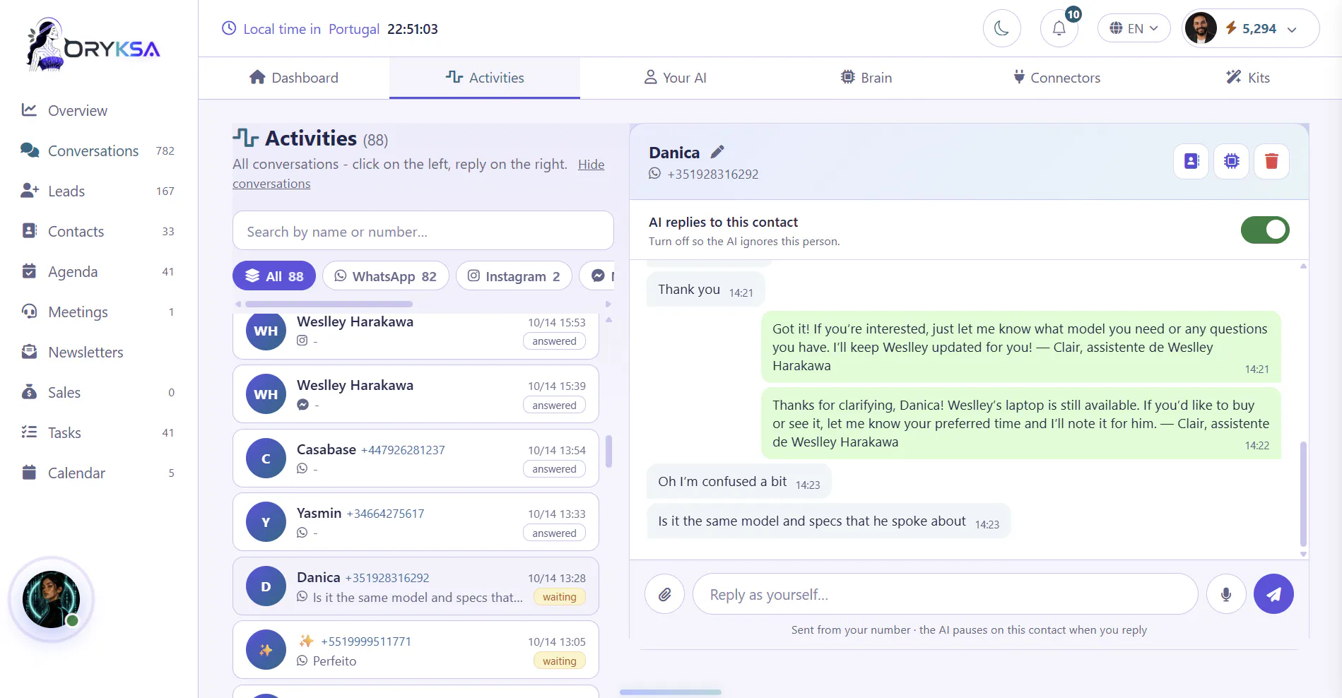This screenshot has height=698, width=1342.
Task: Edit Danica's name with the pencil icon
Action: (x=717, y=152)
